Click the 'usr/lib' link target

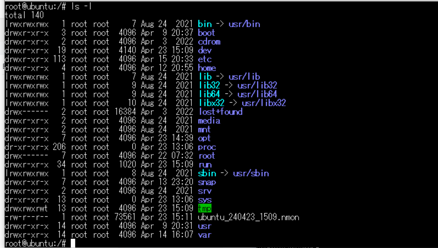tap(245, 77)
